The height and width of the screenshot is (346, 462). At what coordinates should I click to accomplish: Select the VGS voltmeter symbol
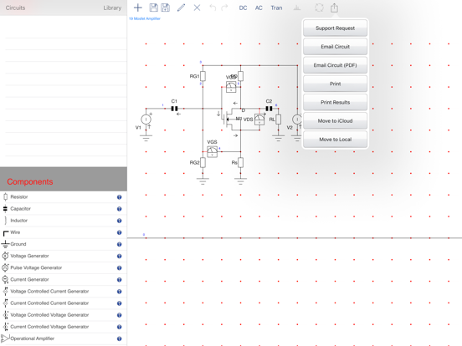pyautogui.click(x=212, y=151)
